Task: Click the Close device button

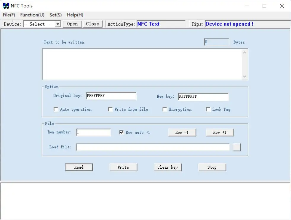Action: click(93, 24)
